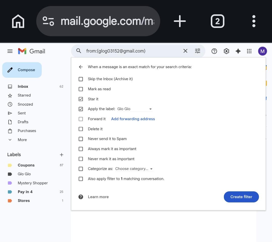Enable Always mark it as important

coord(81,149)
